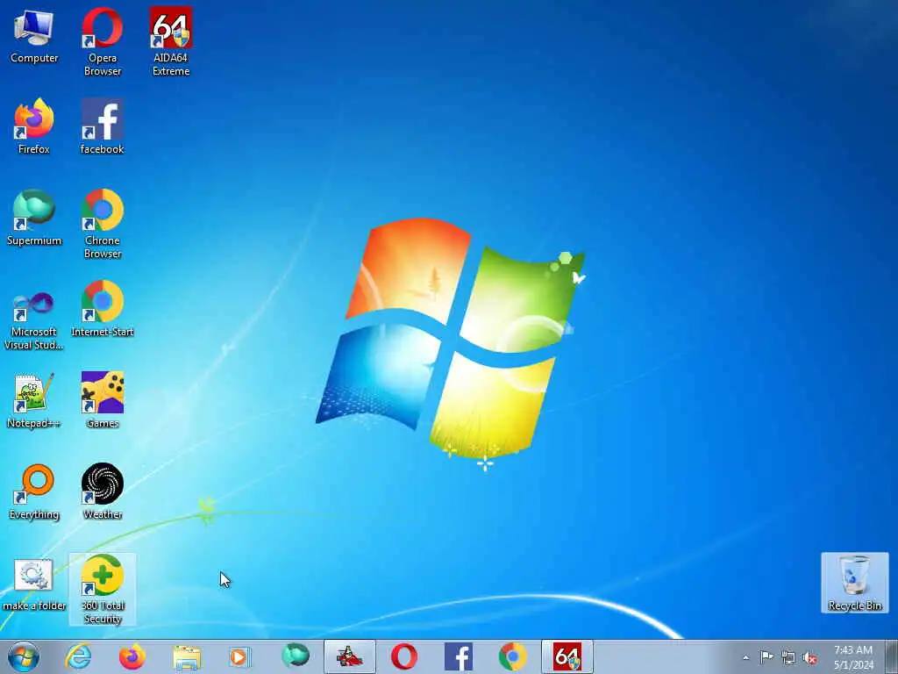Image resolution: width=898 pixels, height=674 pixels.
Task: Select the 360 Total Security desktop shortcut
Action: pos(103,589)
